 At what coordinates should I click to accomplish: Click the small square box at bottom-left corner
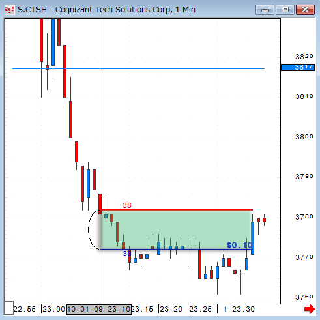pyautogui.click(x=9, y=308)
